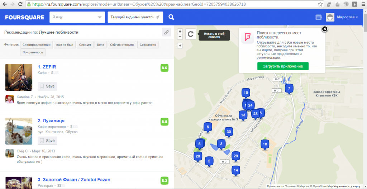This screenshot has width=367, height=189.
Task: Open Chrome menu icon
Action: (x=363, y=4)
